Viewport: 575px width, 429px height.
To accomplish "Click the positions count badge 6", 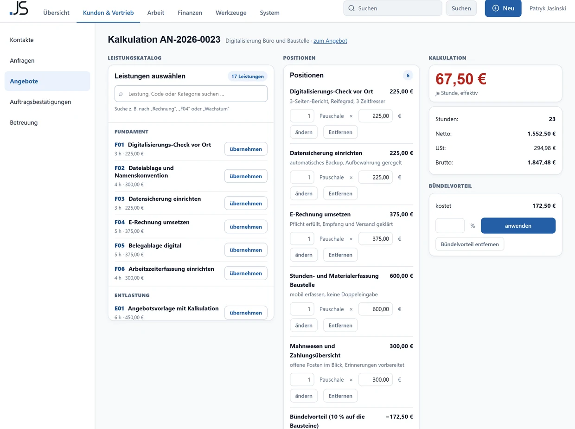I will point(408,76).
